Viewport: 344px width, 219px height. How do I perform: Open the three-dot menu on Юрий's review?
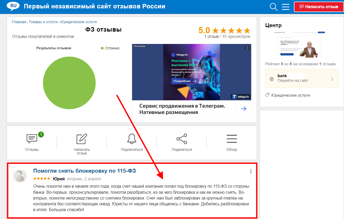[x=251, y=171]
